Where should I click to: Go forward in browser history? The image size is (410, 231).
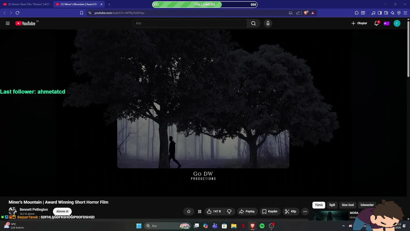tap(11, 13)
